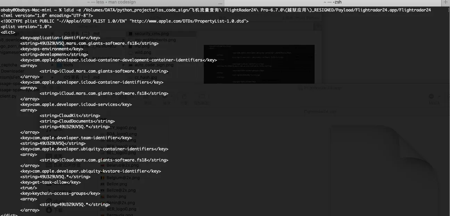
Task: Click the icloud-container-development-container-identifiers key line
Action: tap(118, 60)
